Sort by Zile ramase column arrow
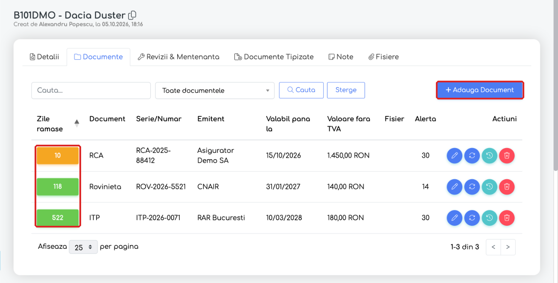Image resolution: width=558 pixels, height=283 pixels. pyautogui.click(x=77, y=123)
